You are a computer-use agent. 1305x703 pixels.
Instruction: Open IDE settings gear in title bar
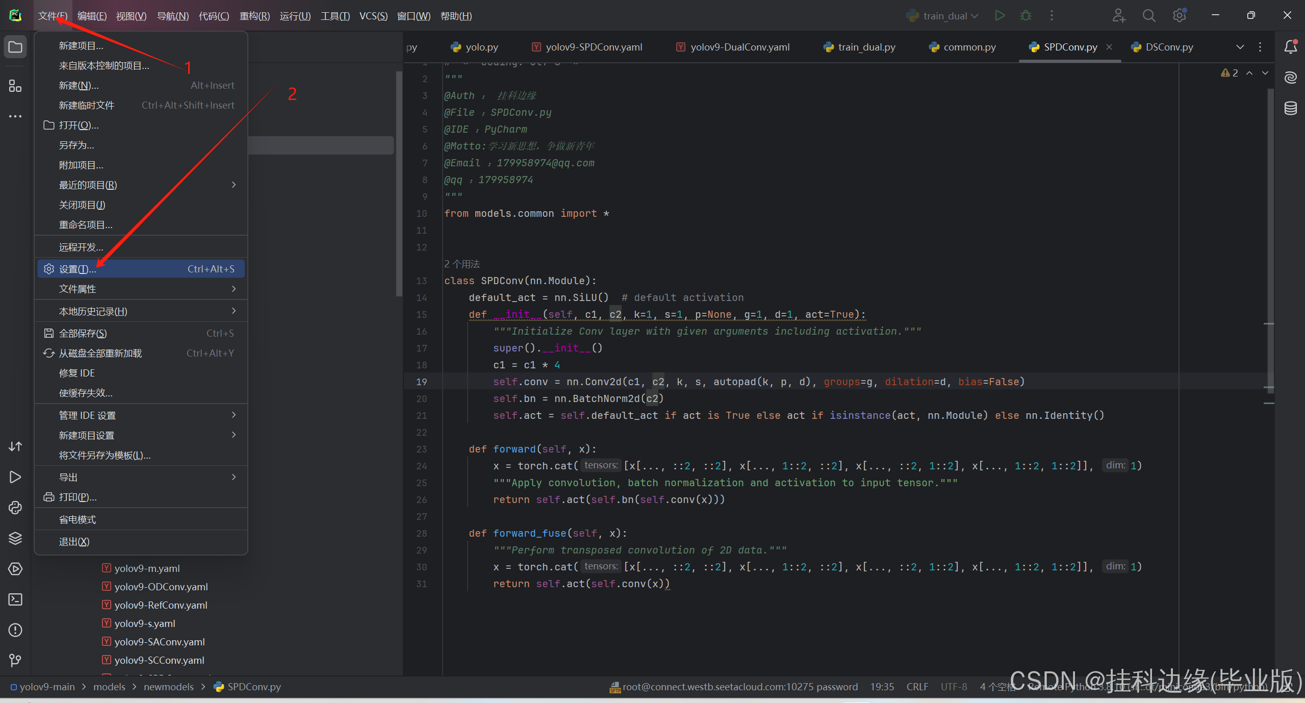(1179, 16)
